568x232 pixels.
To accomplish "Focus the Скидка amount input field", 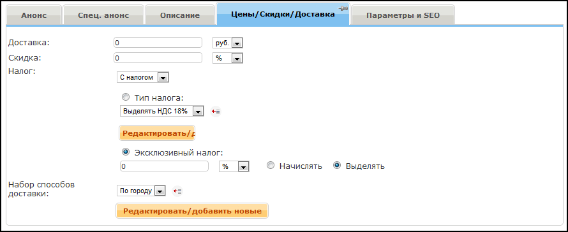I will click(158, 57).
